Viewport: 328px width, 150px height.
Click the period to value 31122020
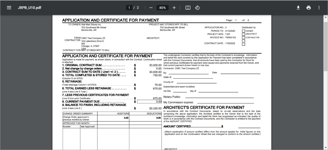(x=230, y=31)
